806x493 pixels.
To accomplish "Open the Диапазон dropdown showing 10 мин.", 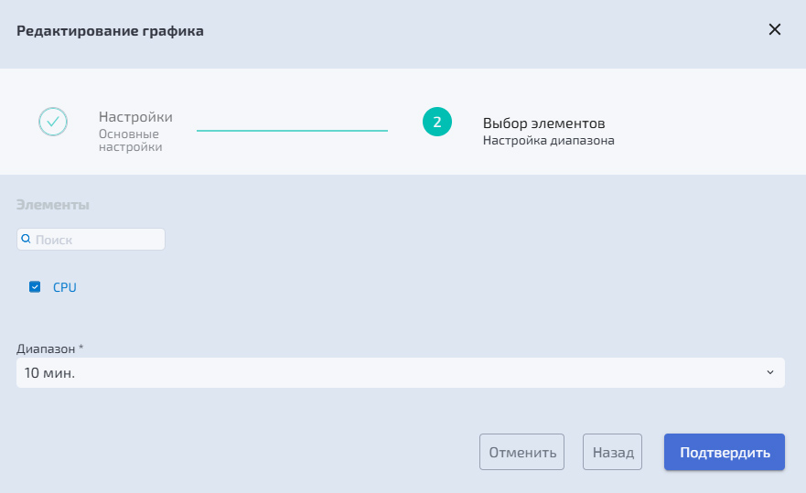I will (401, 372).
